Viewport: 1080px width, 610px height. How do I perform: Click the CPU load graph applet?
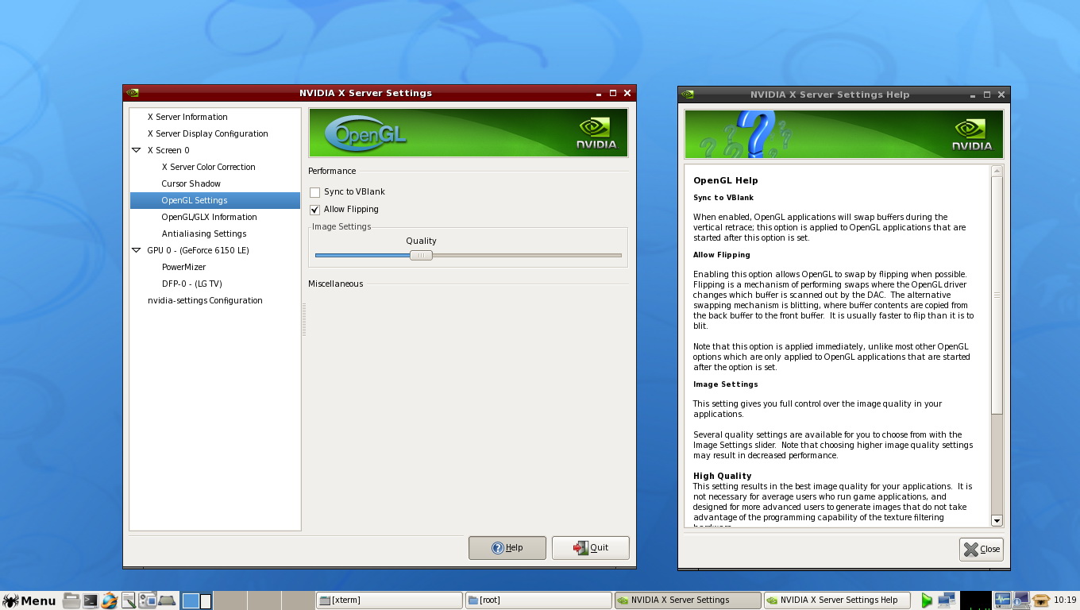(976, 600)
